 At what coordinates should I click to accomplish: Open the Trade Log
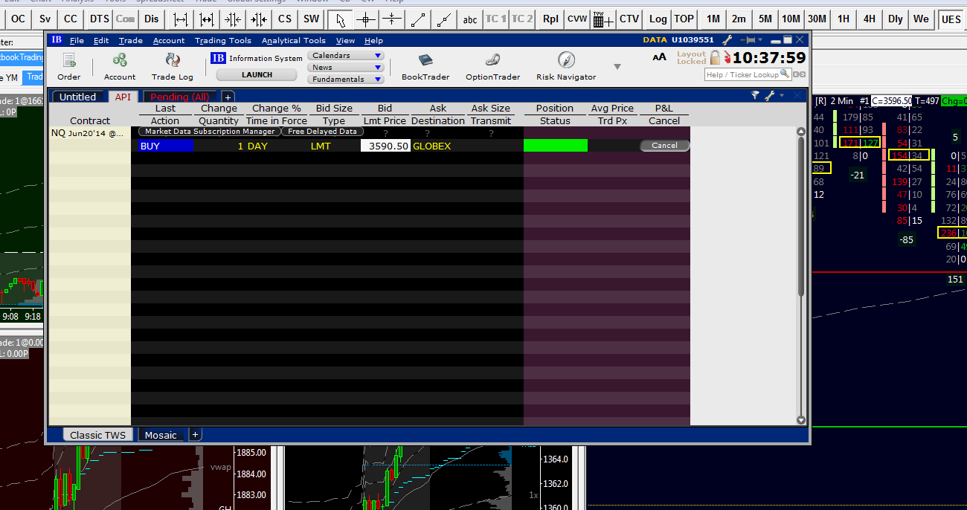point(173,60)
